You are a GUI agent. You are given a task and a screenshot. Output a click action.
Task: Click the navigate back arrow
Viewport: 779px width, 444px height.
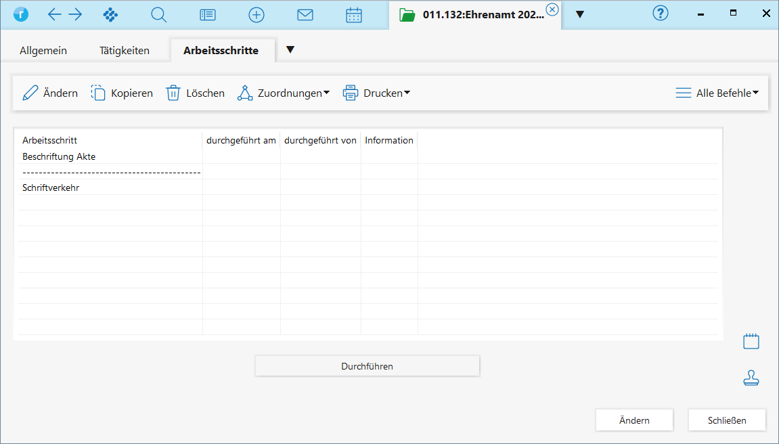(x=54, y=14)
